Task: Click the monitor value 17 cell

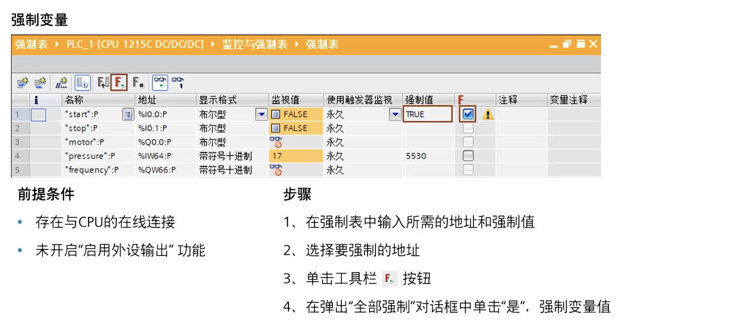Action: (x=296, y=156)
